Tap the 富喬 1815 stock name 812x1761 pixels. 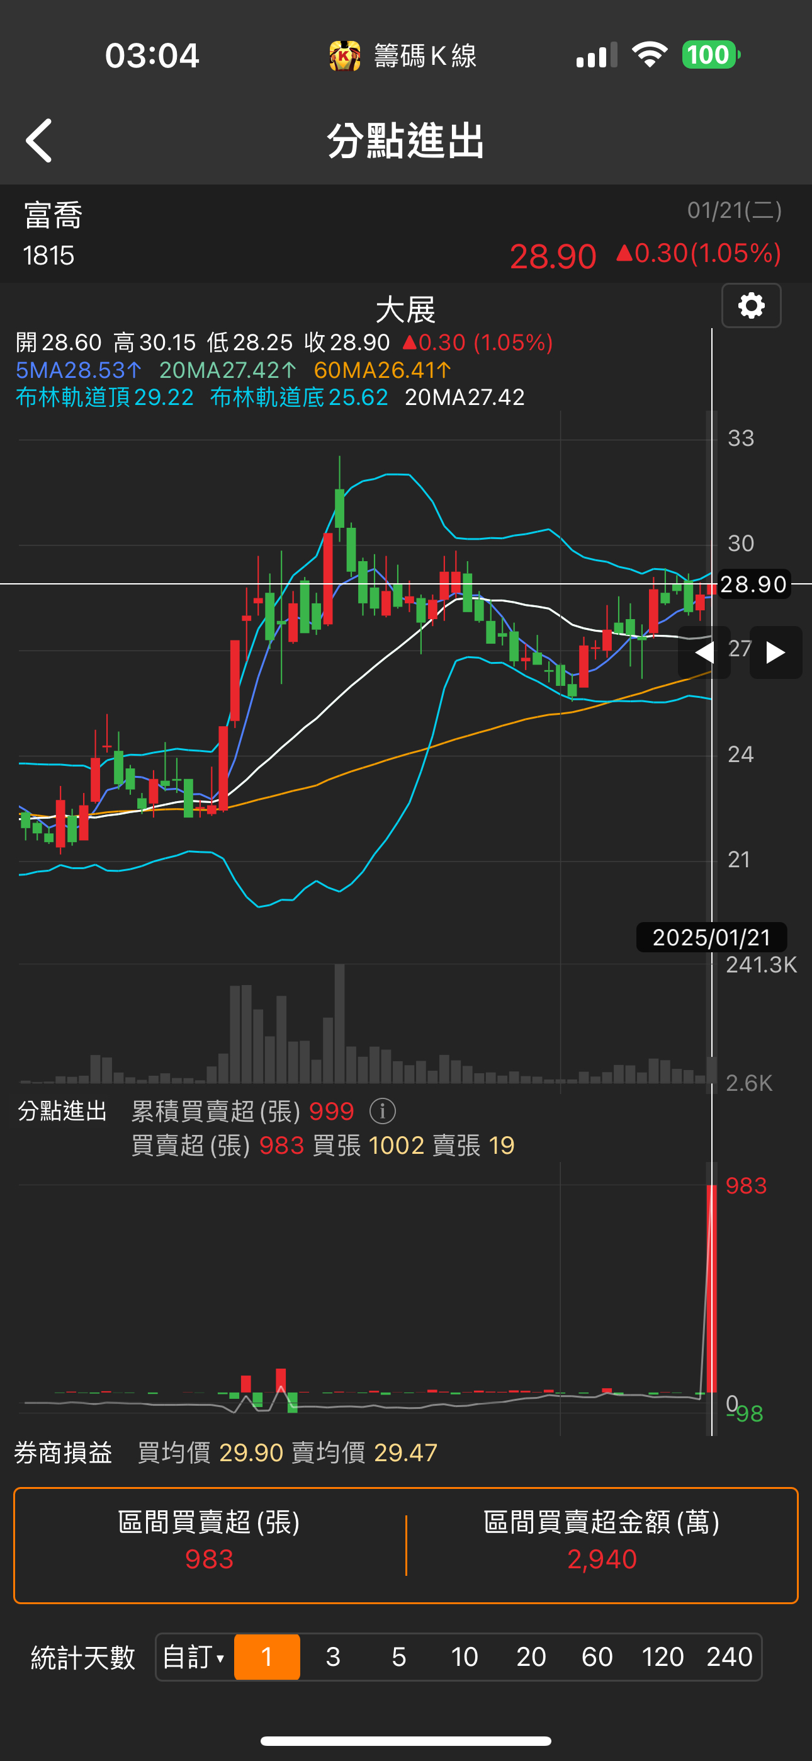[54, 234]
